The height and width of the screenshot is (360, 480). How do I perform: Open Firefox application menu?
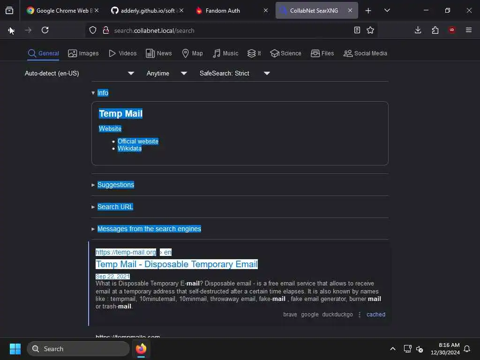click(469, 30)
